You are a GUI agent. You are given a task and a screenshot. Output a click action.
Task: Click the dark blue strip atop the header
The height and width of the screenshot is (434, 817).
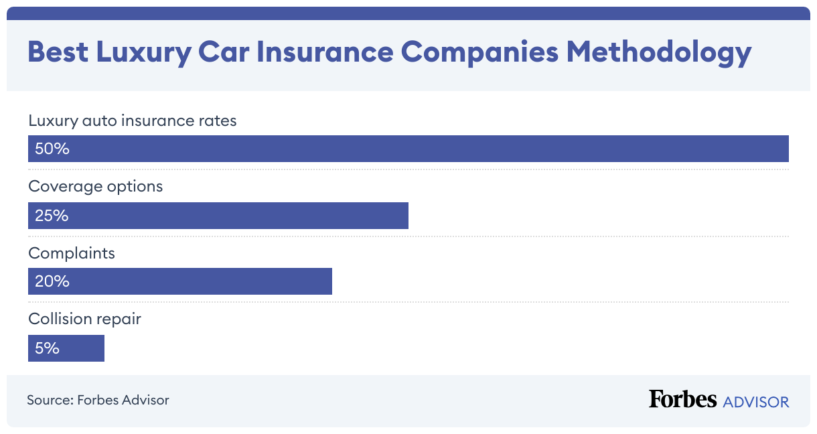click(408, 13)
